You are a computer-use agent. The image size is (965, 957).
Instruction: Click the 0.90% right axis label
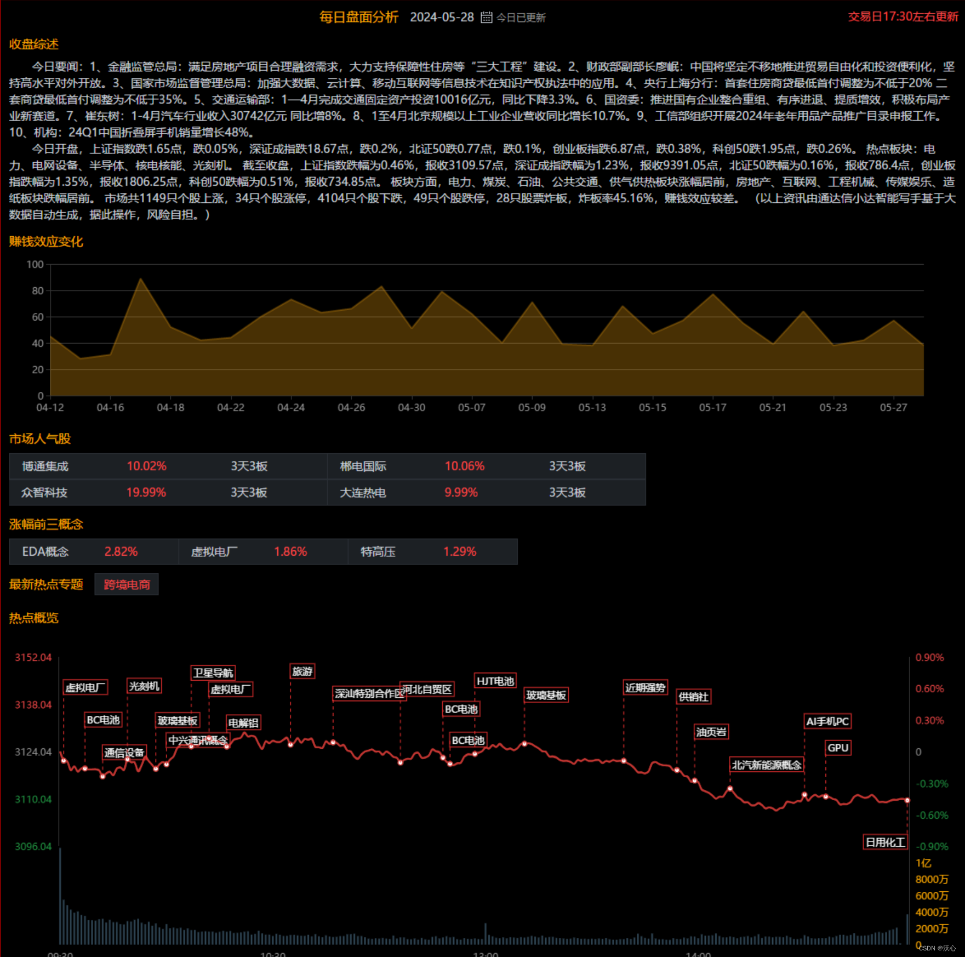click(930, 658)
